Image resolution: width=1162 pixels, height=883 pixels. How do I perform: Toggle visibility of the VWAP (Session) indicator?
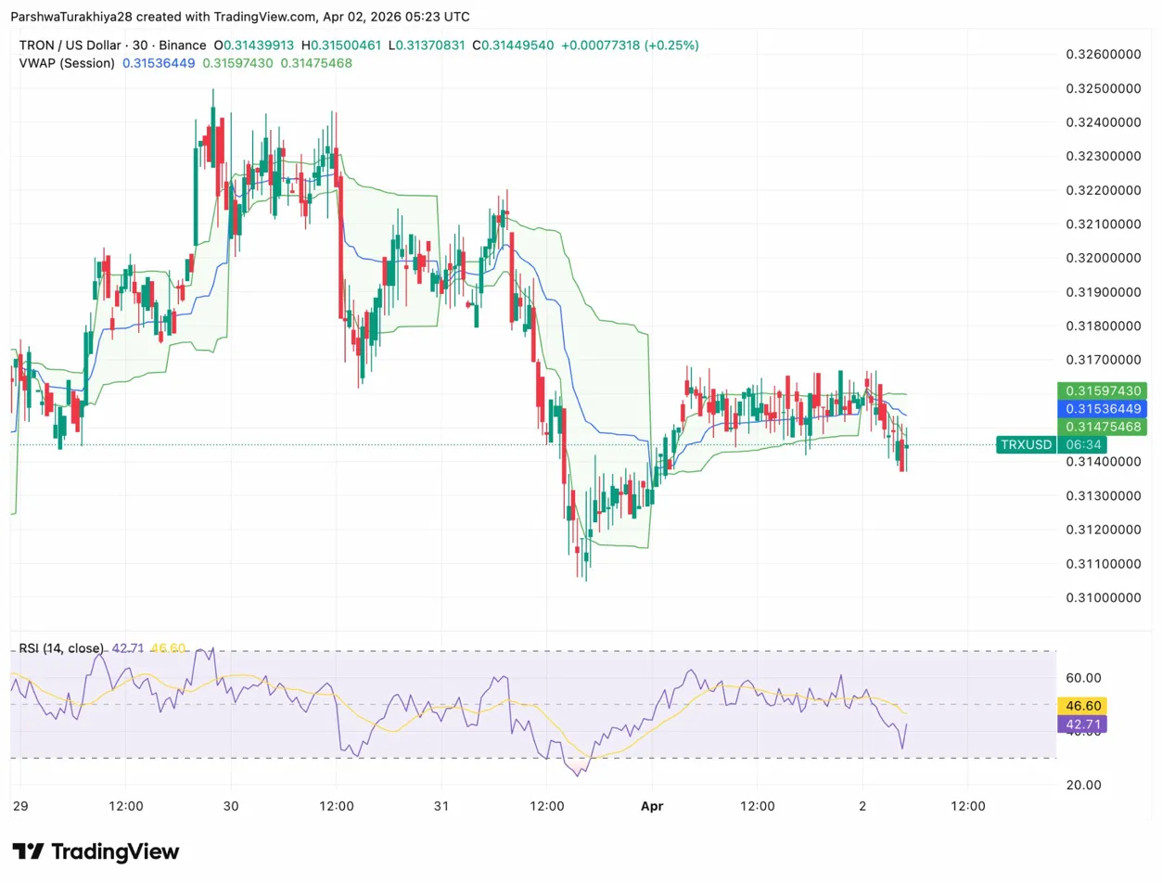[68, 63]
